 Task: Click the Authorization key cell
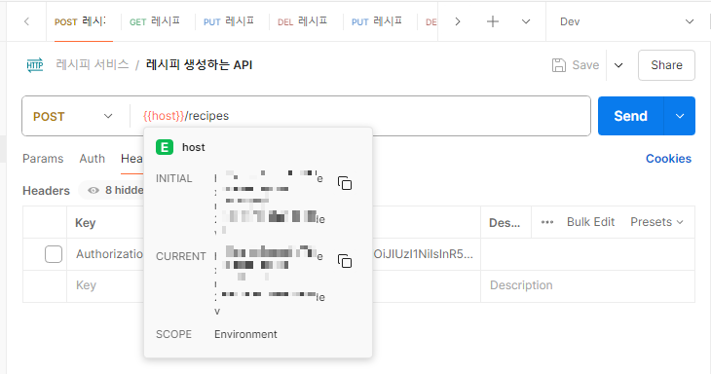[109, 254]
